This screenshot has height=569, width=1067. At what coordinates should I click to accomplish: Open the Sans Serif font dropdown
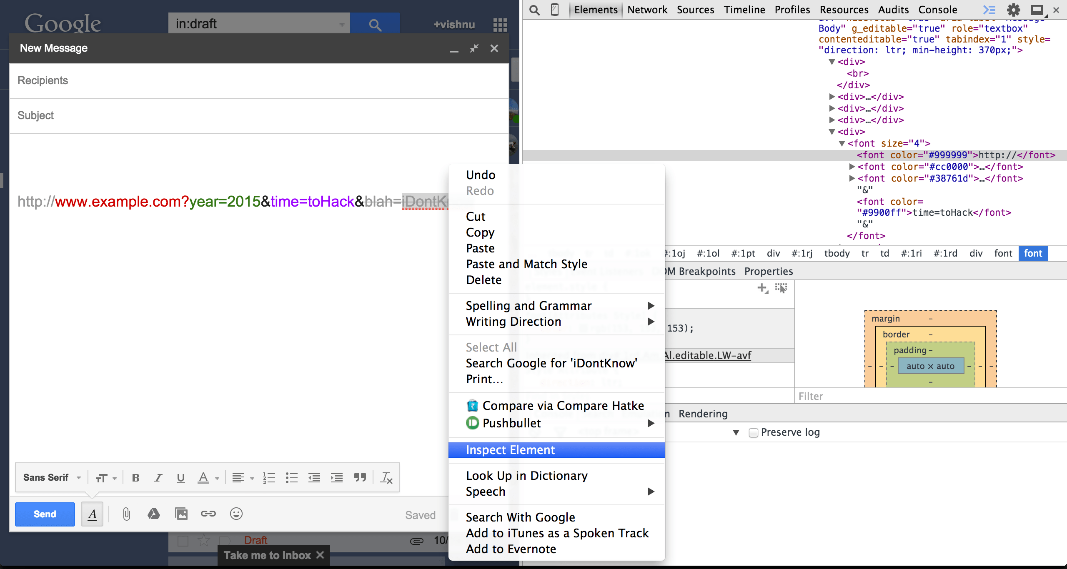[x=52, y=478]
